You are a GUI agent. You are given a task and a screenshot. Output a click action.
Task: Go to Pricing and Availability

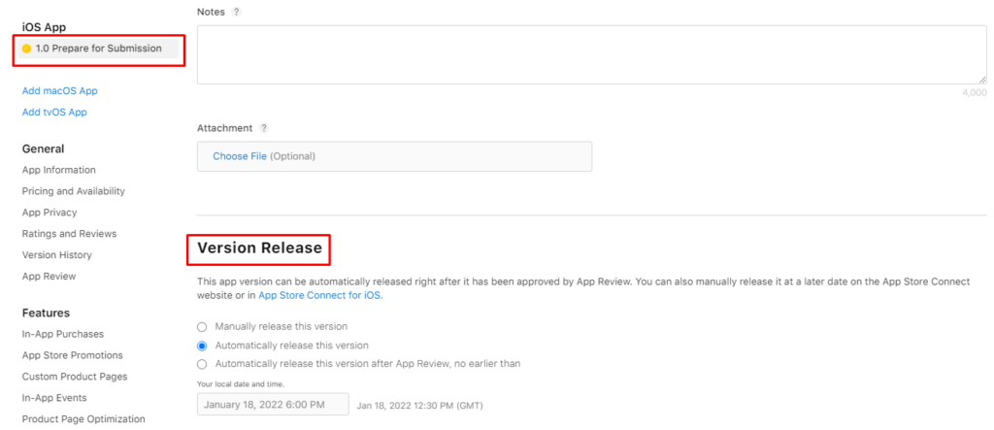[x=74, y=191]
